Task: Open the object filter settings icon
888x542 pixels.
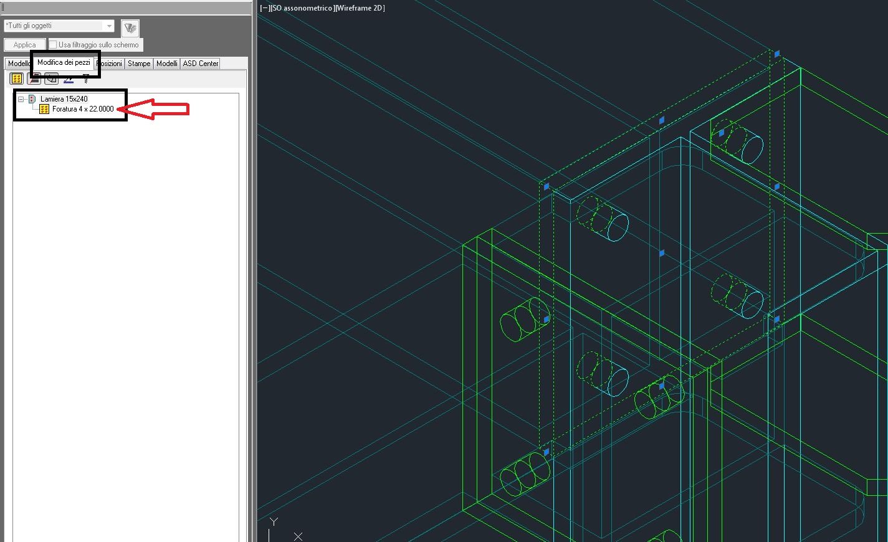Action: tap(130, 28)
